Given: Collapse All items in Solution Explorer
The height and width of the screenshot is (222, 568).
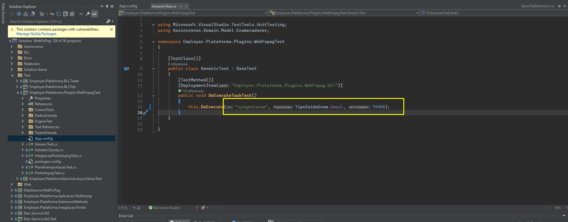Looking at the screenshot, I should 65,14.
